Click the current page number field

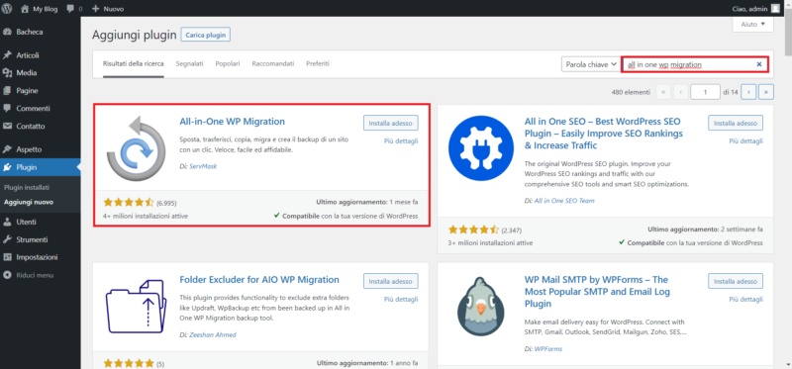click(x=705, y=92)
